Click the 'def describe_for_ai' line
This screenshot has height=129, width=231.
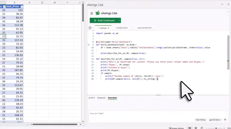120,59
